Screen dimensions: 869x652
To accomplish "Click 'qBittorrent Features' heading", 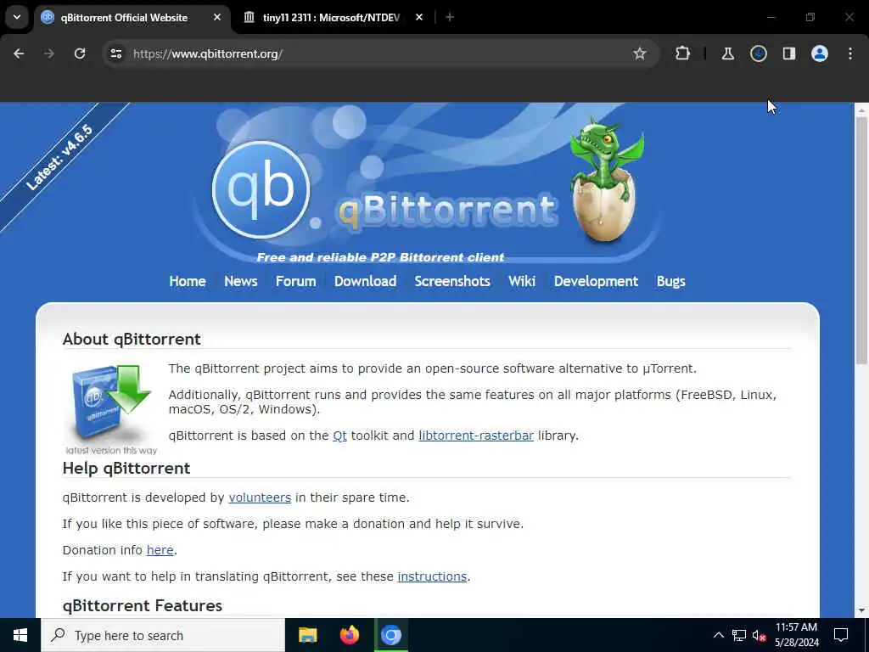I will coord(143,606).
